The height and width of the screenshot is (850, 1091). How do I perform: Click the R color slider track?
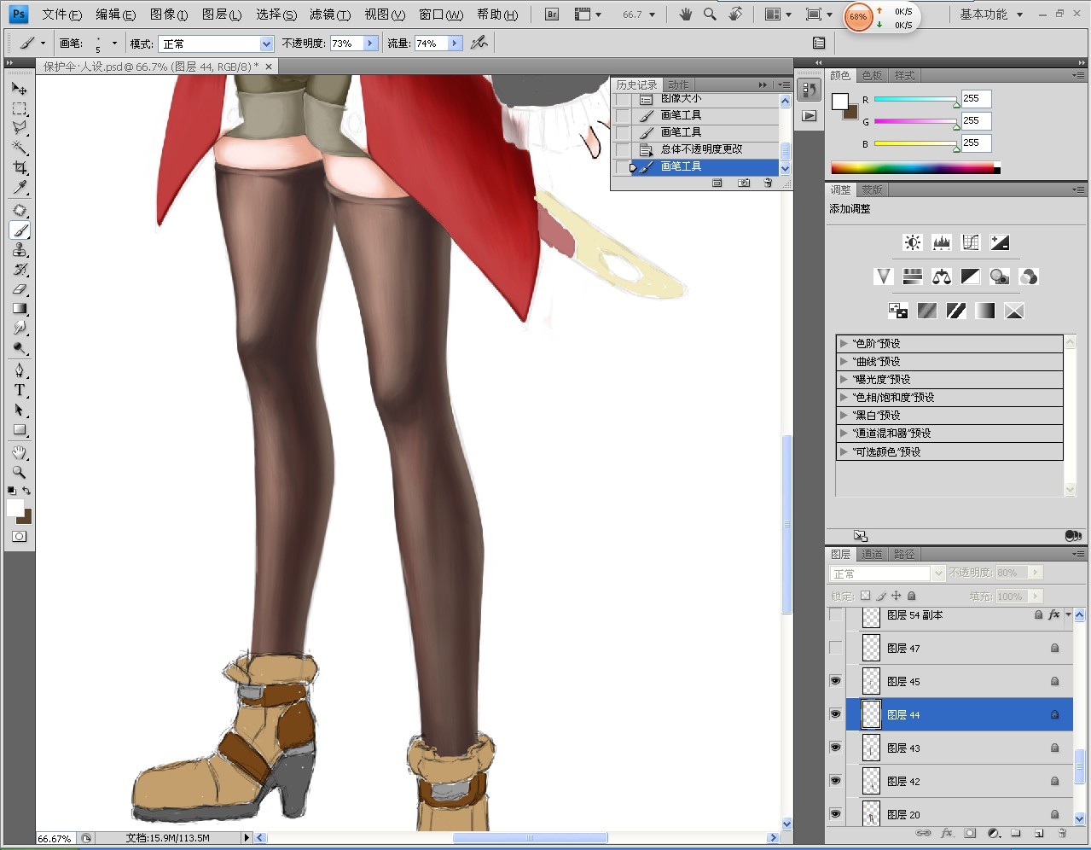(914, 100)
